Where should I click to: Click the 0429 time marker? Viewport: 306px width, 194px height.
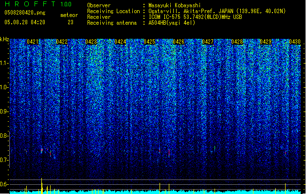click(x=266, y=42)
